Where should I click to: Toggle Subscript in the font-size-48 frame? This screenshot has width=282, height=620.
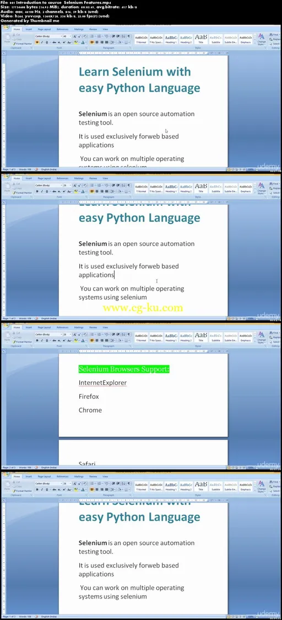[59, 42]
